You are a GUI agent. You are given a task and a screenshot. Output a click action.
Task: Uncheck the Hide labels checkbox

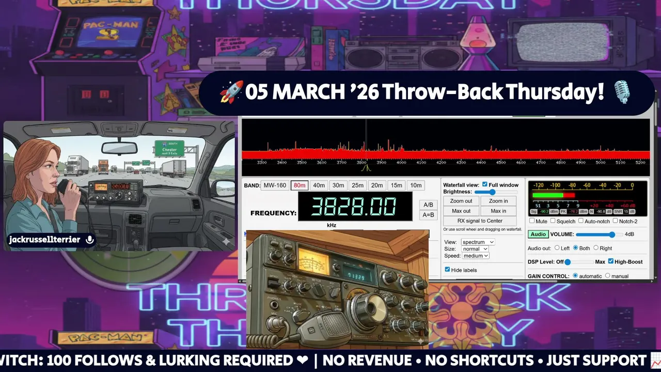click(x=448, y=270)
